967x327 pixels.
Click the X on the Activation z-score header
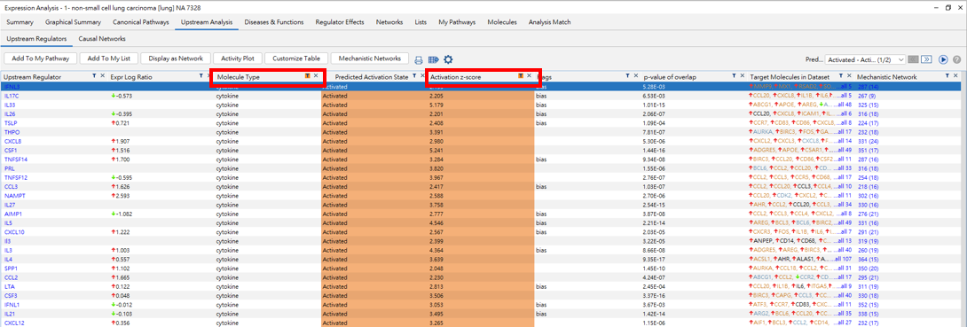[x=529, y=75]
